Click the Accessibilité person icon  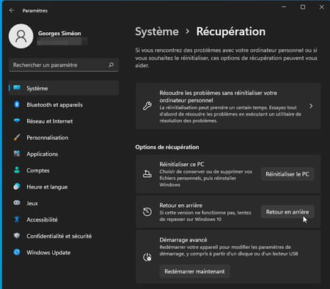click(17, 219)
